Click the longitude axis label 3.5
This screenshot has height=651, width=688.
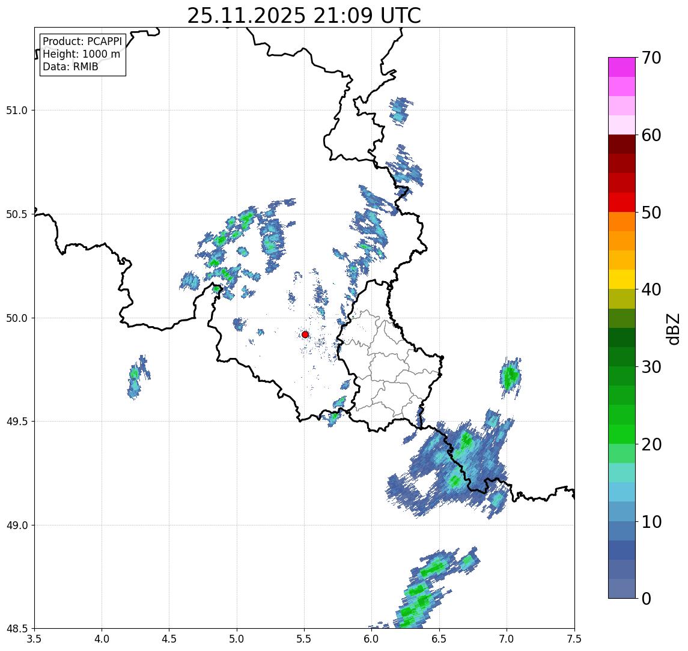[34, 639]
